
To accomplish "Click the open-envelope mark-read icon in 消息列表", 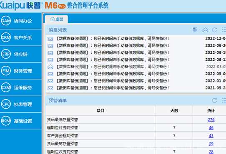I will (x=205, y=30).
